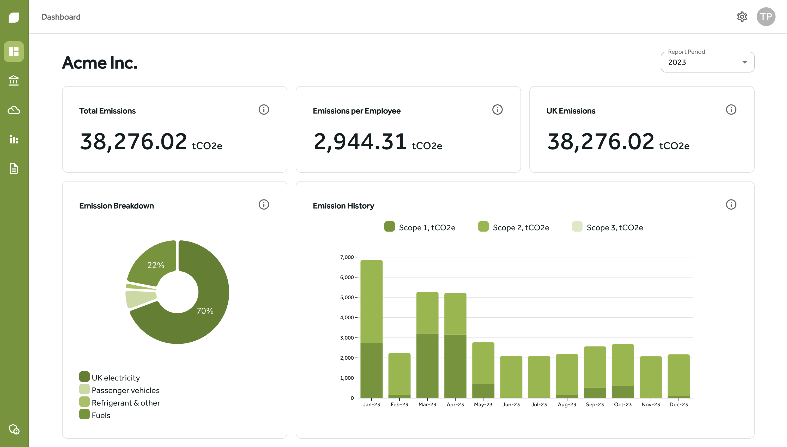Open the cloud data section in sidebar
Viewport: 787px width, 447px height.
click(14, 110)
